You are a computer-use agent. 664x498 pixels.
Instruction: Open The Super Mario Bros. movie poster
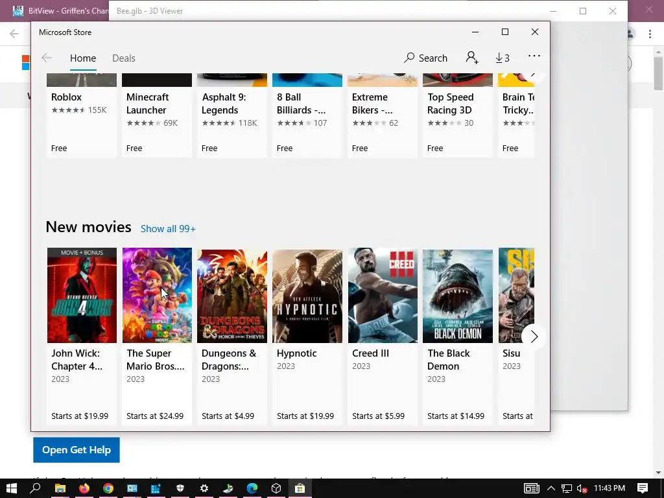tap(157, 296)
